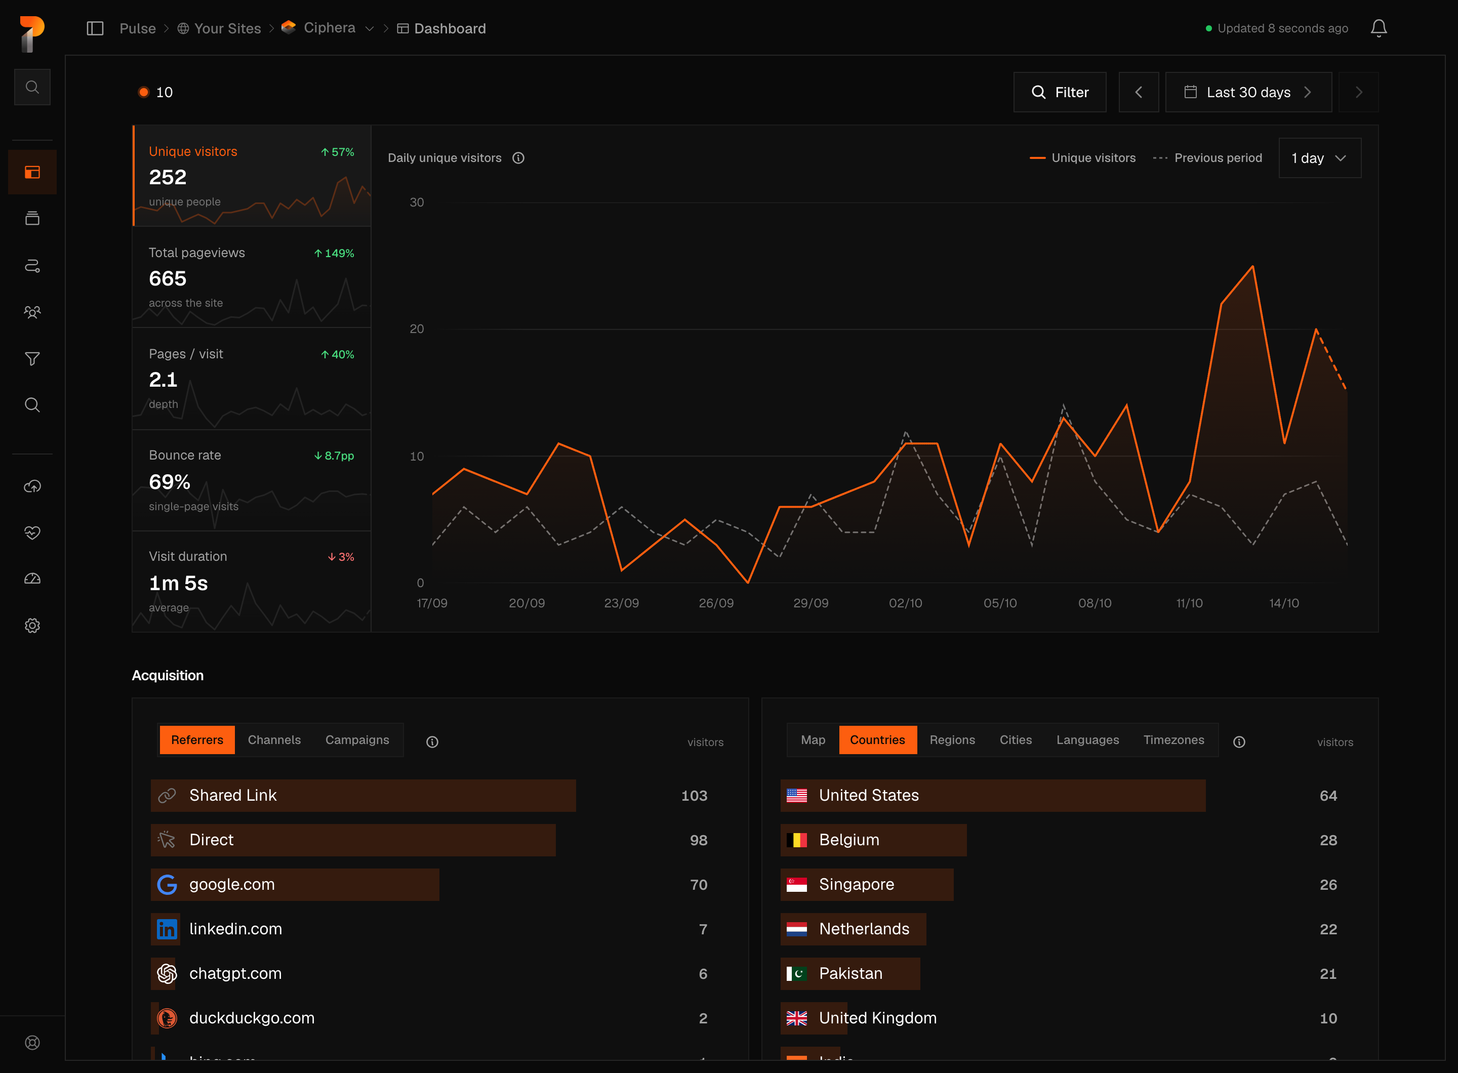Open the cloud upload sidebar icon
This screenshot has height=1073, width=1458.
coord(32,486)
